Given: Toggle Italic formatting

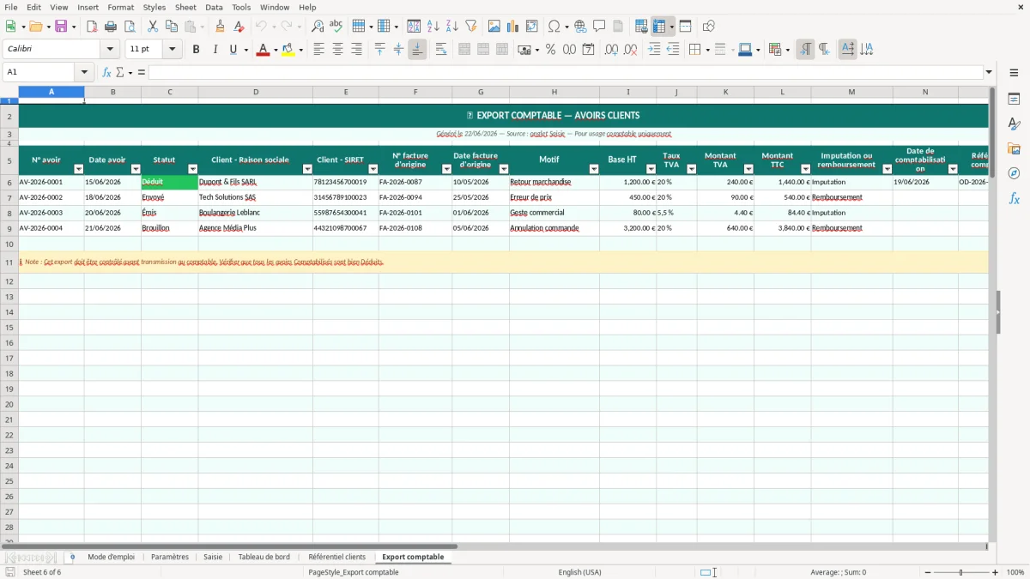Looking at the screenshot, I should click(215, 50).
